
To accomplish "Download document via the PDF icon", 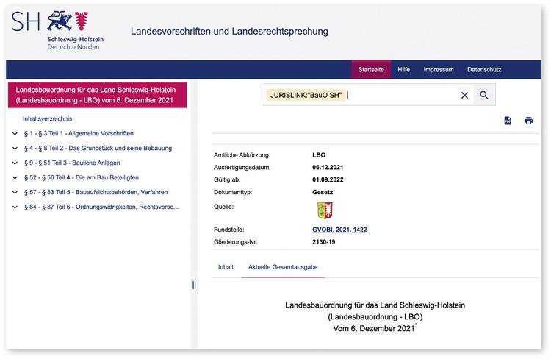I will pyautogui.click(x=508, y=121).
